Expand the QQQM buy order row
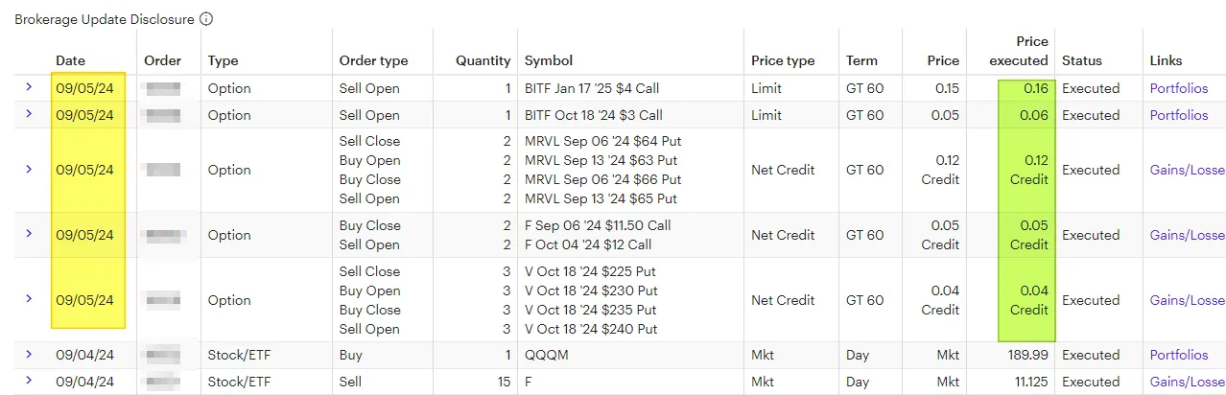This screenshot has height=395, width=1226. 29,355
